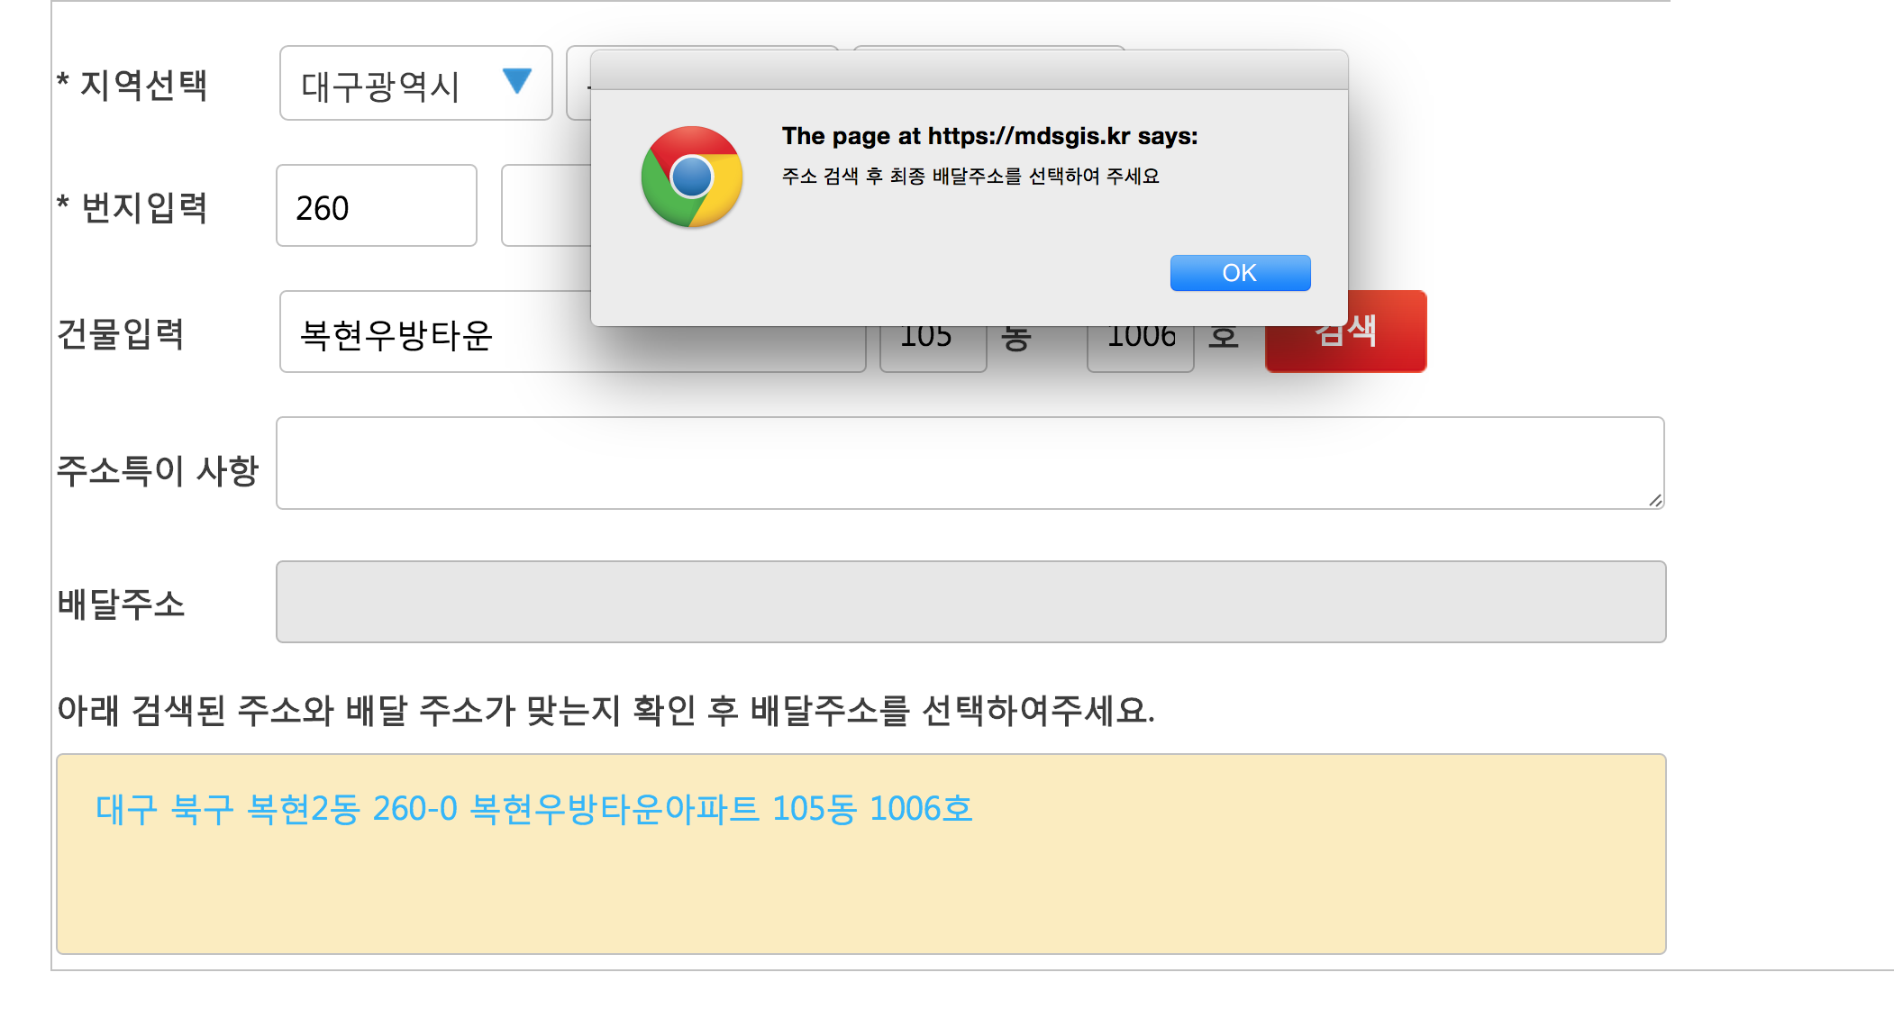Viewport: 1894px width, 1027px height.
Task: Click the 1006 호 number field
Action: tap(1139, 351)
